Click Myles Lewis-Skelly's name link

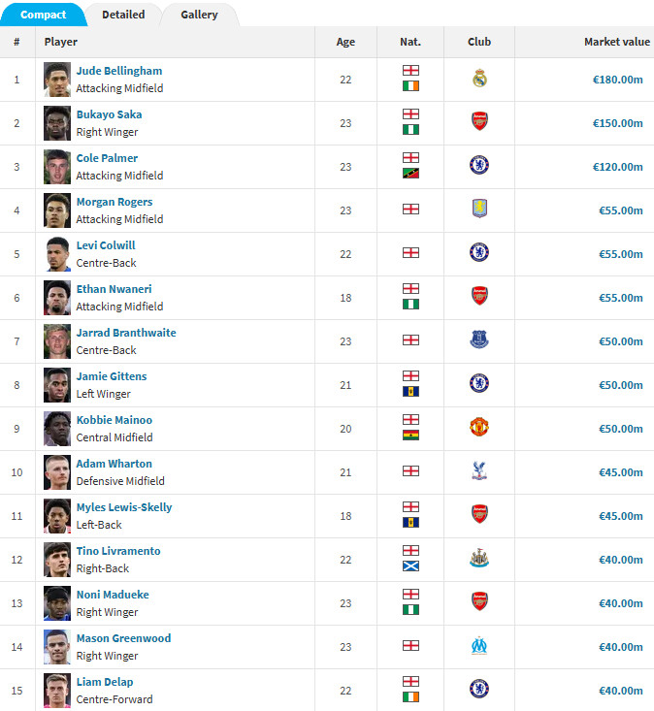[x=124, y=507]
